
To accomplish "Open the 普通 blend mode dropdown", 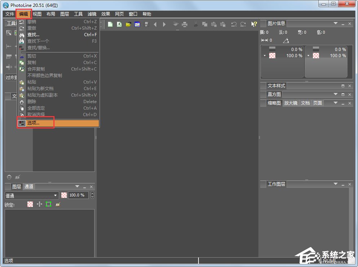I will point(32,195).
